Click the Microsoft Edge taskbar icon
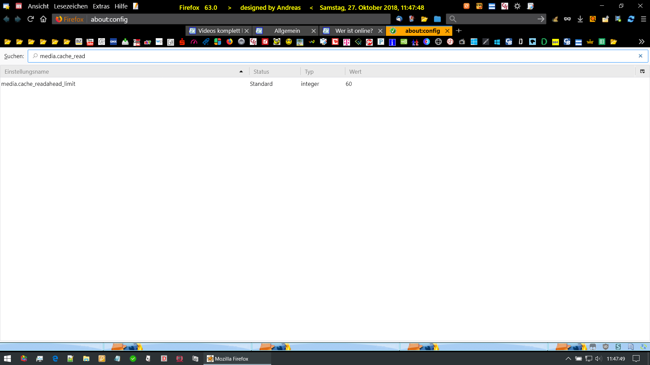Viewport: 650px width, 365px height. [55, 359]
